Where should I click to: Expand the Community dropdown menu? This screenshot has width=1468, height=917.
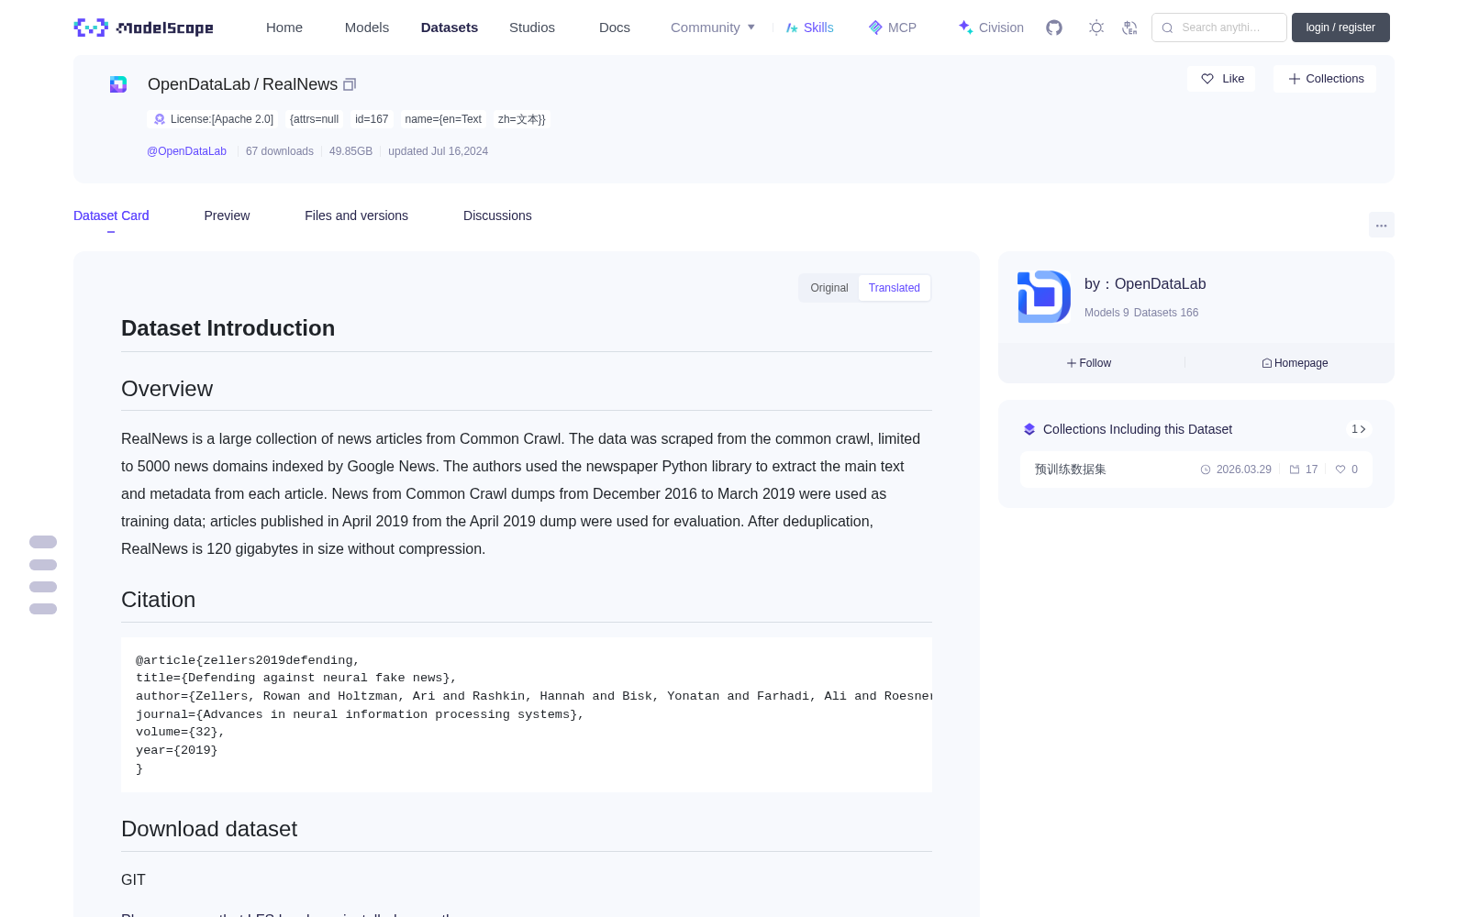[x=713, y=28]
